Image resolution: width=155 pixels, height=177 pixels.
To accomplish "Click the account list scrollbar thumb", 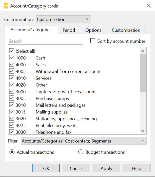I will click(x=143, y=73).
